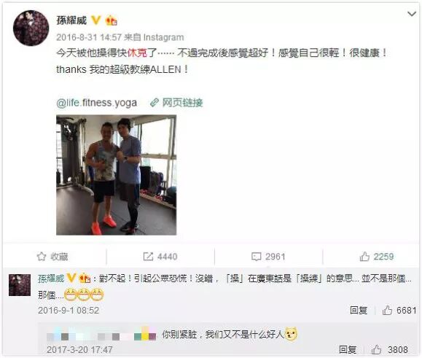
Task: Open the commenter name 孫耀威 in the comments
Action: 51,279
